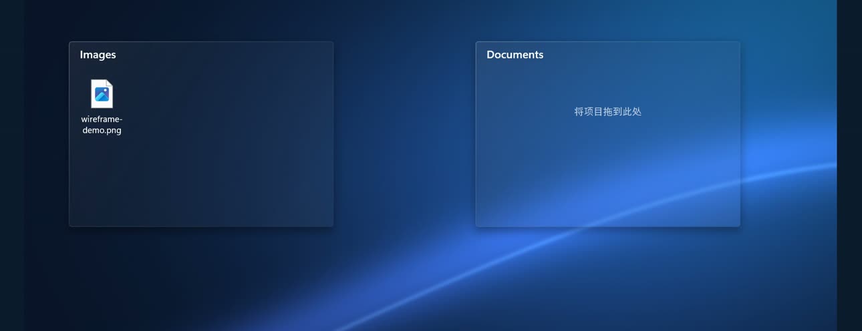Click the bottom edge of the Images fence
862x331 pixels.
click(x=200, y=226)
